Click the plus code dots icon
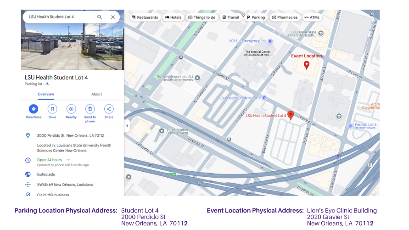The height and width of the screenshot is (230, 409). (x=28, y=185)
